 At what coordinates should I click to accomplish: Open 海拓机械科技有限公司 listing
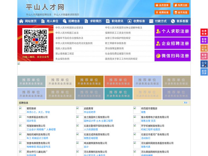click(x=38, y=134)
